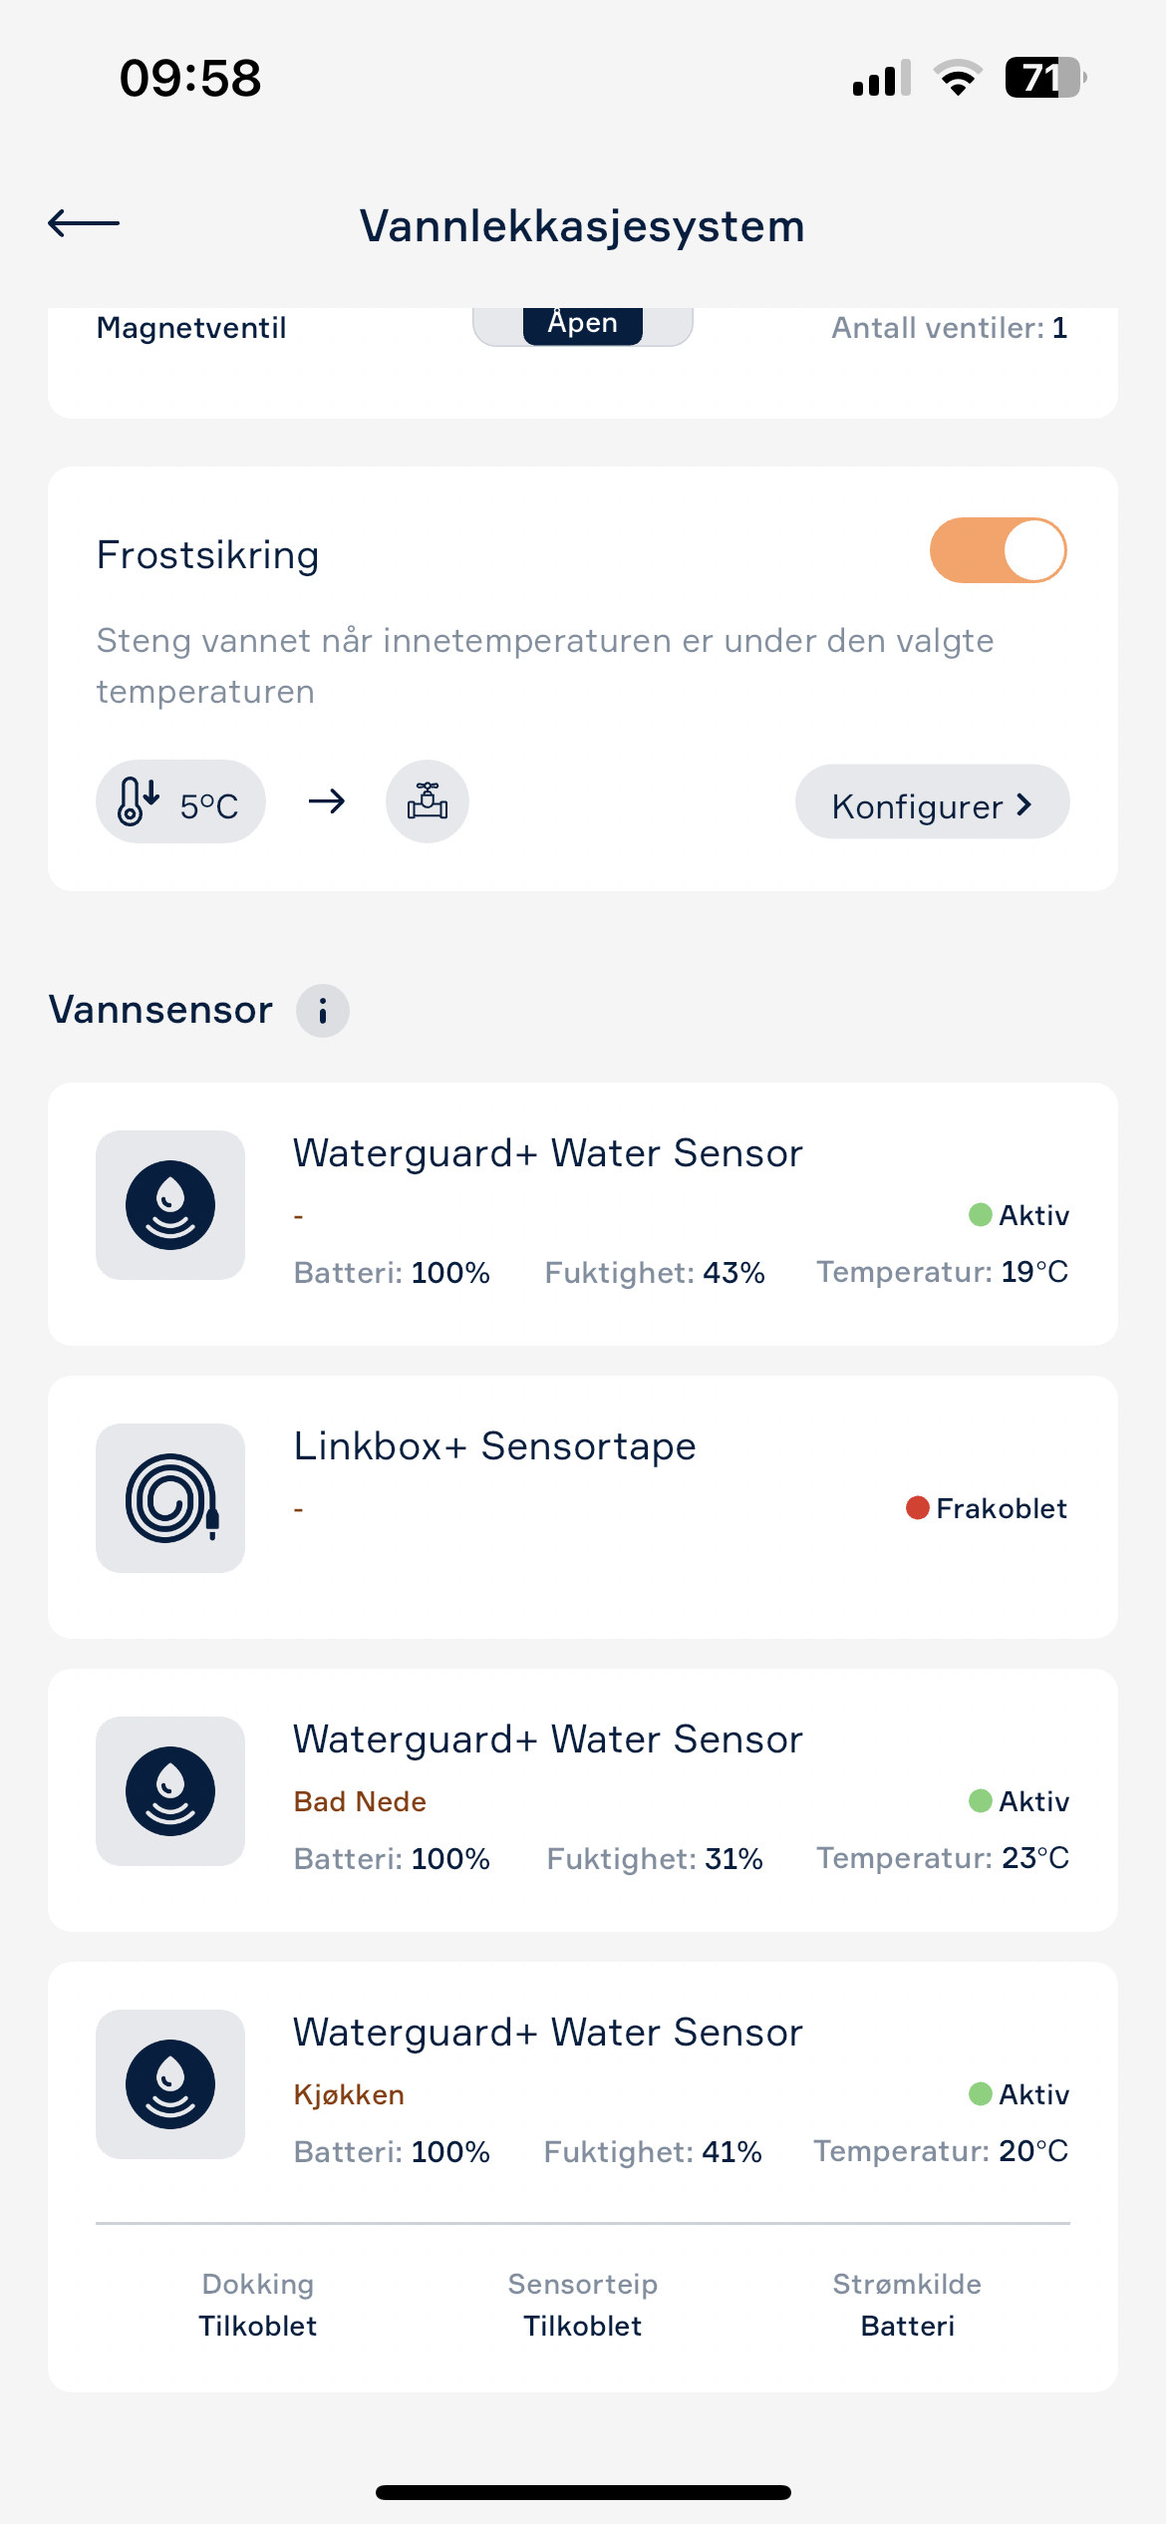Open the Linkbox+ Sensortape card
The image size is (1166, 2524).
coord(583,1507)
